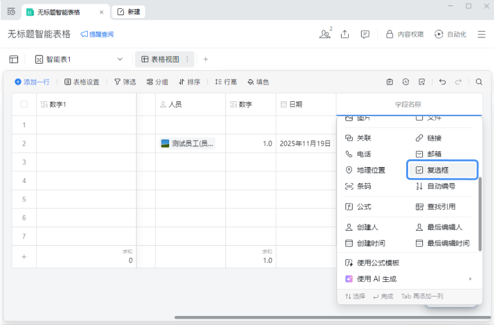Expand the 智能表1 sheet dropdown
The height and width of the screenshot is (325, 494).
click(119, 59)
